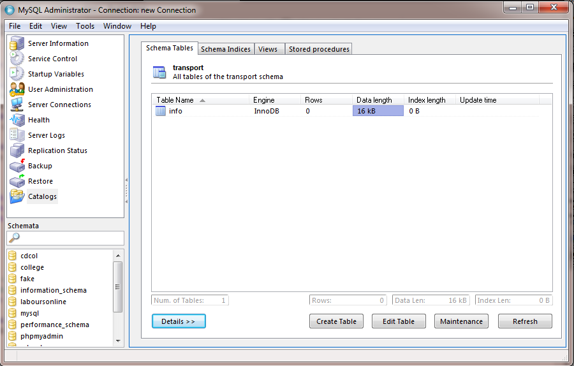
Task: Select the 'User Administration' label
Action: 61,89
